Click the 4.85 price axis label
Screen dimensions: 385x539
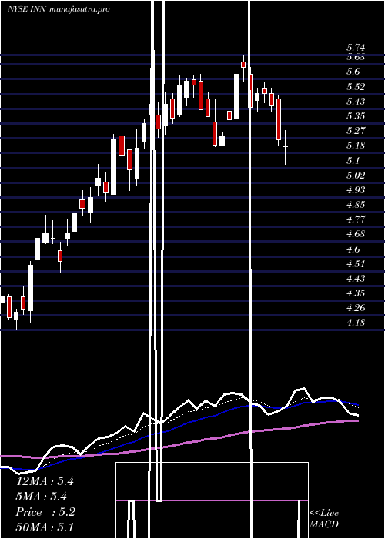click(356, 205)
